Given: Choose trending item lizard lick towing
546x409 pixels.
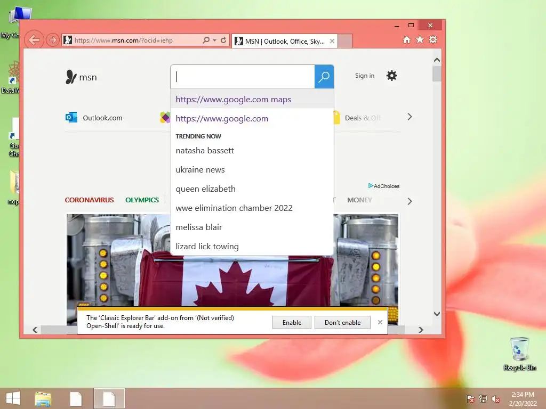Looking at the screenshot, I should coord(252,246).
